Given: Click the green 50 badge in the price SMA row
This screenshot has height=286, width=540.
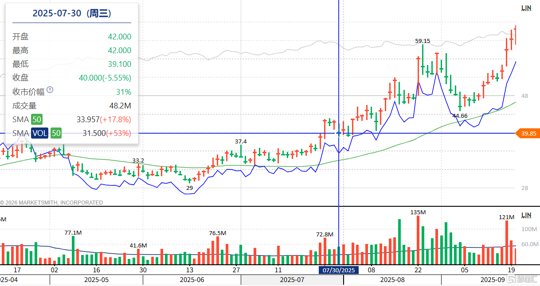Looking at the screenshot, I should 37,120.
